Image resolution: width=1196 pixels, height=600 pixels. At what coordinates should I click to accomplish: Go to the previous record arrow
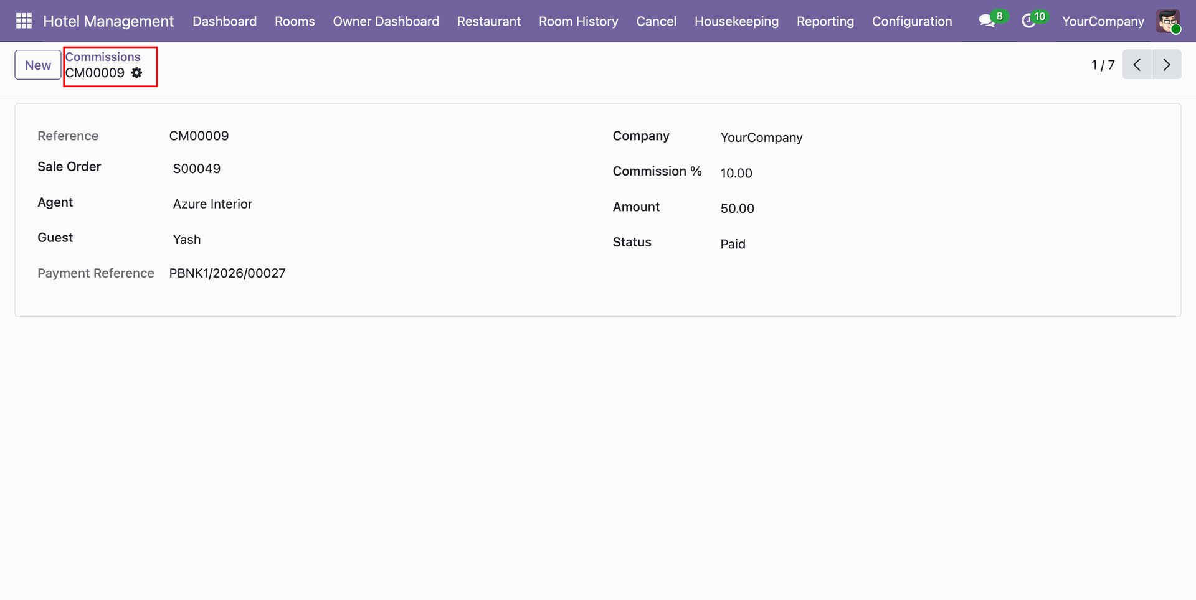[x=1137, y=65]
